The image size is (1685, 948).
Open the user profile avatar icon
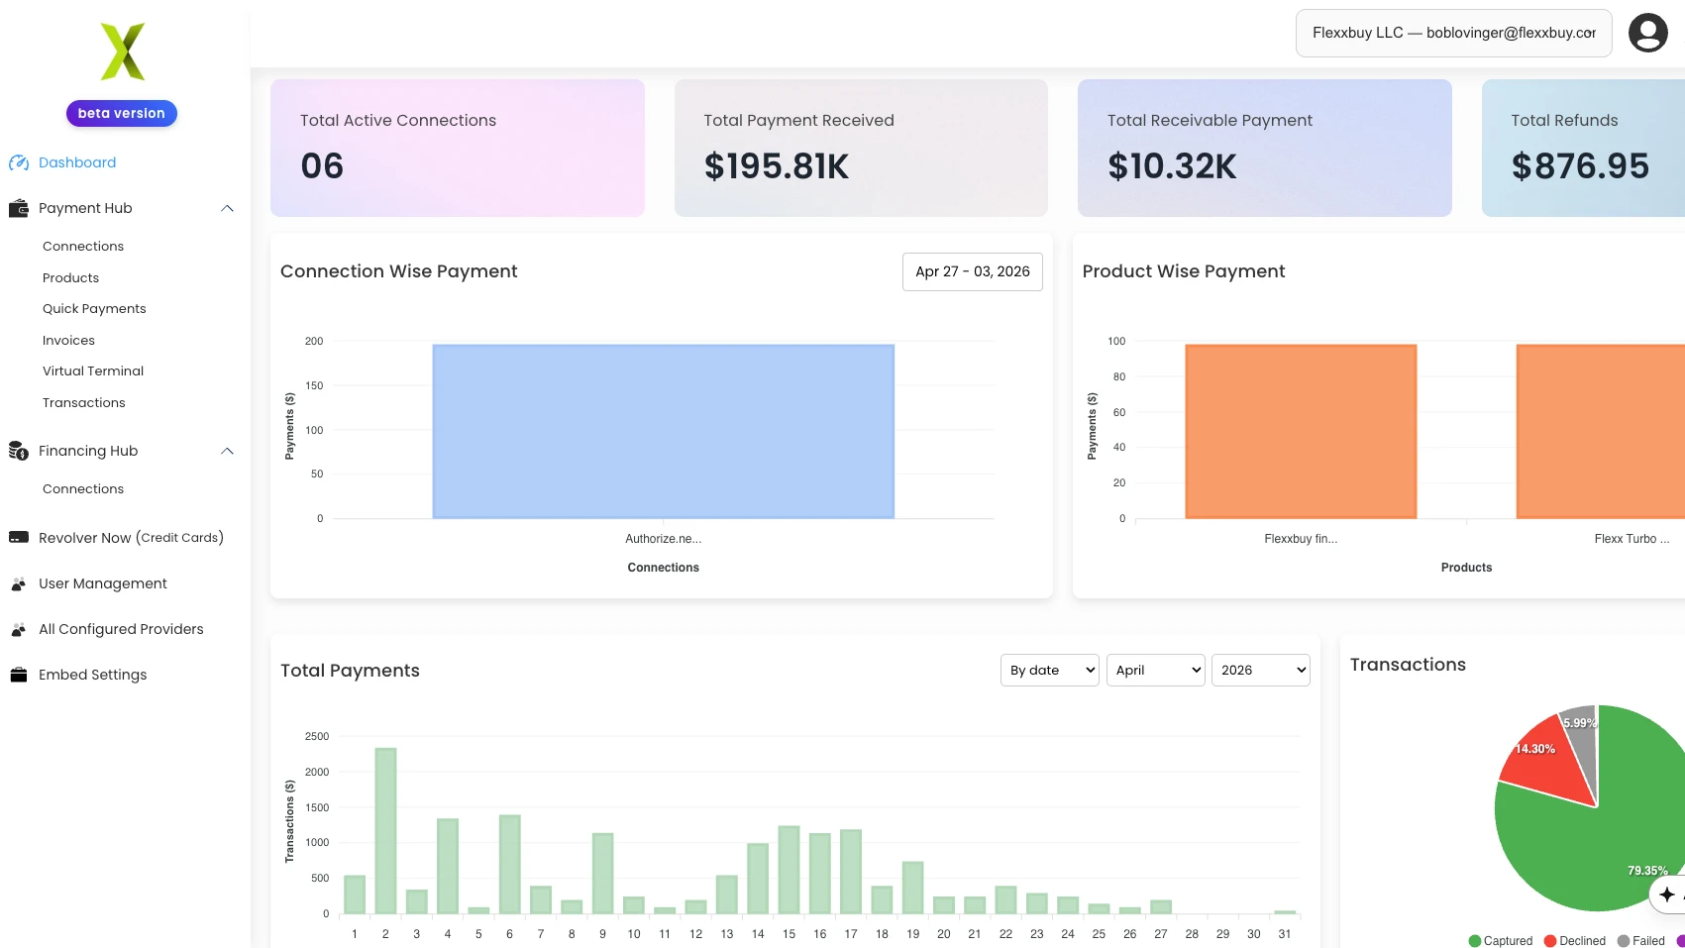[x=1648, y=33]
